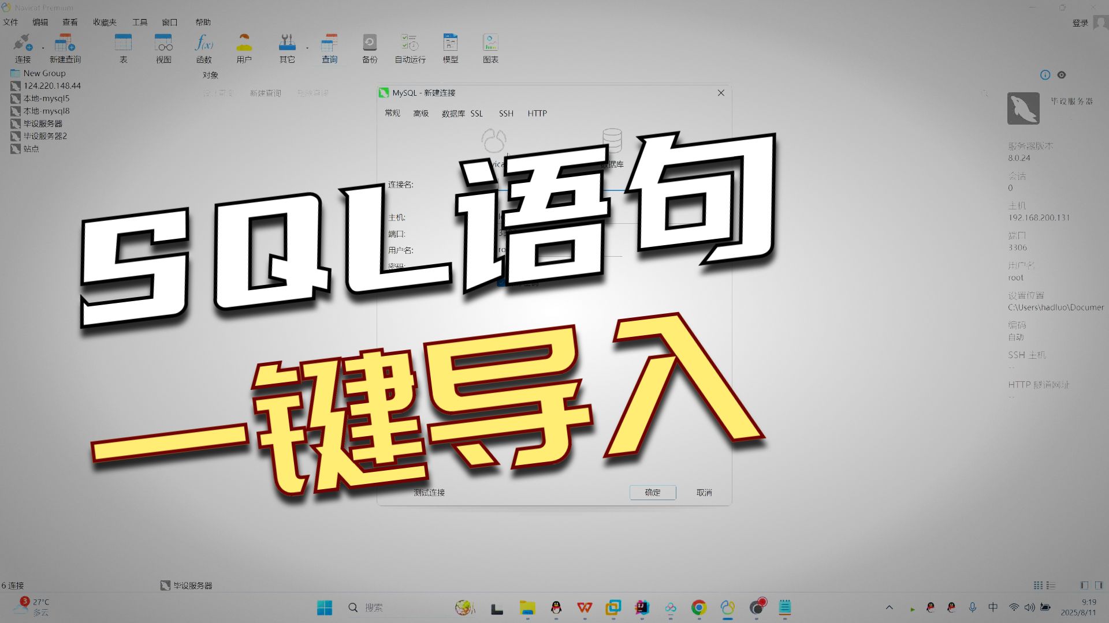This screenshot has width=1109, height=623.
Task: Uncheck the 保存密码 checkbox in the dialog
Action: (x=500, y=284)
